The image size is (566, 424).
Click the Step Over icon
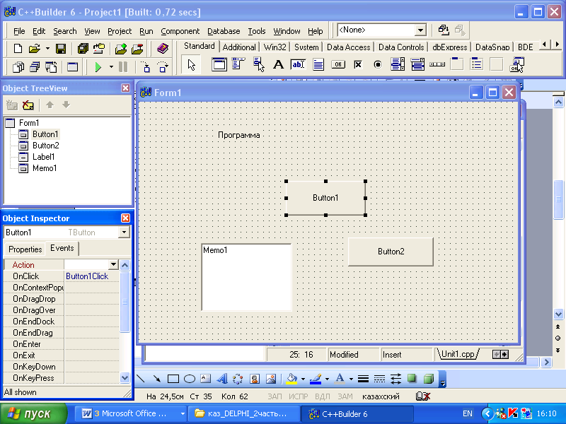pyautogui.click(x=163, y=67)
